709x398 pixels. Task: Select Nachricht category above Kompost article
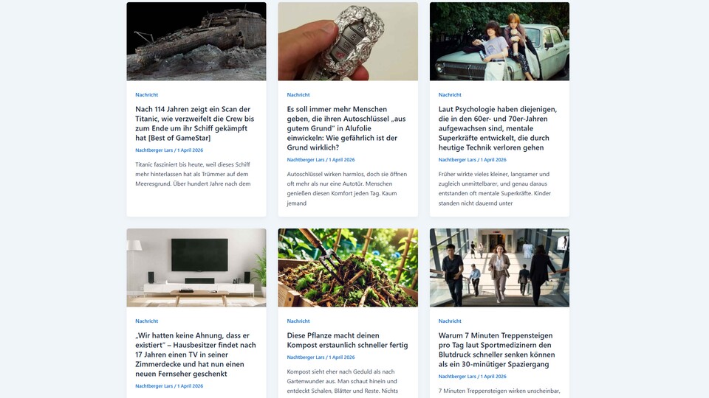point(298,321)
